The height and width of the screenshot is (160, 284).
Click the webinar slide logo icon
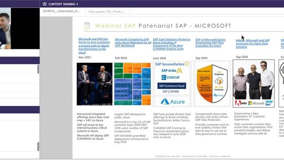point(87,26)
